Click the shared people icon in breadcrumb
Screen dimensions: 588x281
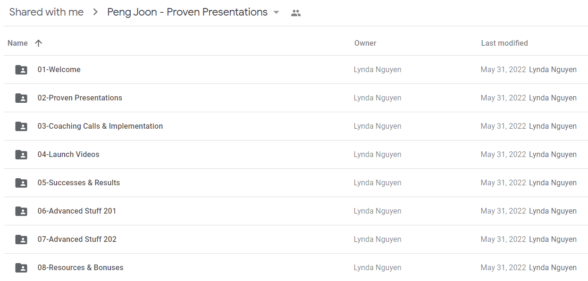[x=296, y=13]
